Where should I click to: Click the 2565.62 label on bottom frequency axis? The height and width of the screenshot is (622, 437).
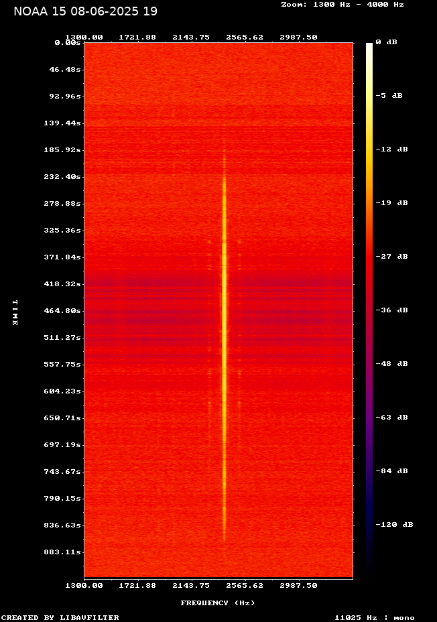pyautogui.click(x=245, y=585)
